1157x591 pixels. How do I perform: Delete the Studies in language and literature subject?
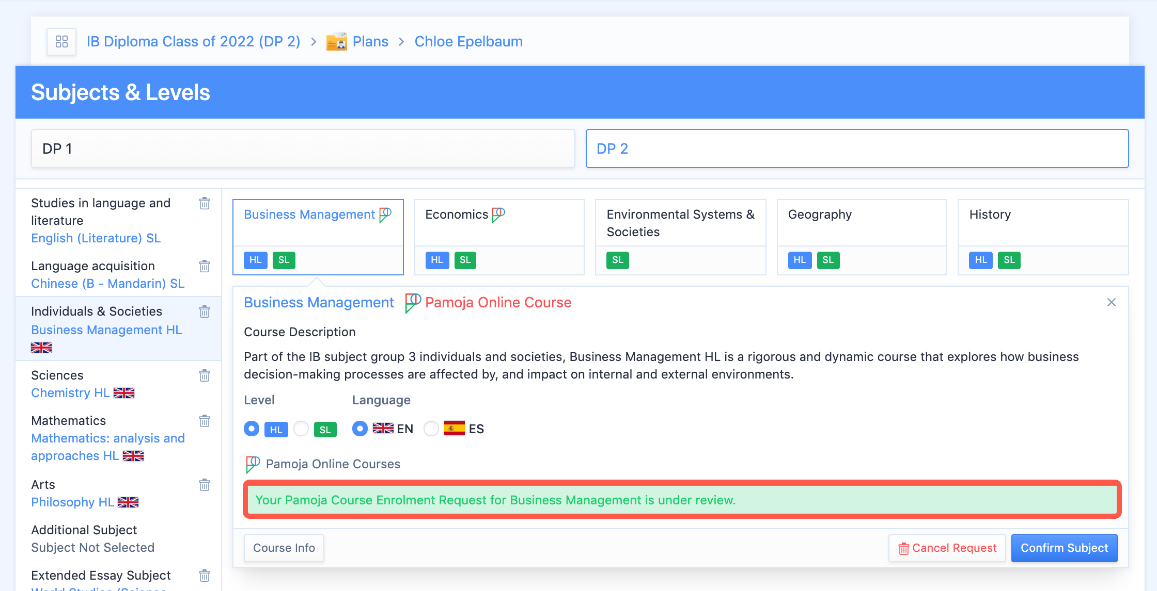[x=205, y=203]
